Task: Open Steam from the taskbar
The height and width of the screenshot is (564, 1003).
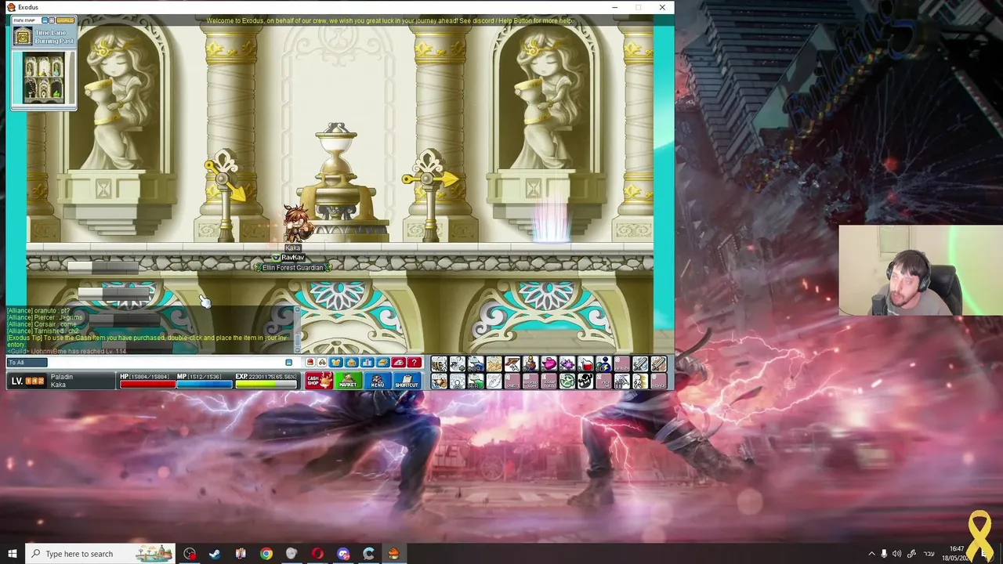Action: click(215, 554)
